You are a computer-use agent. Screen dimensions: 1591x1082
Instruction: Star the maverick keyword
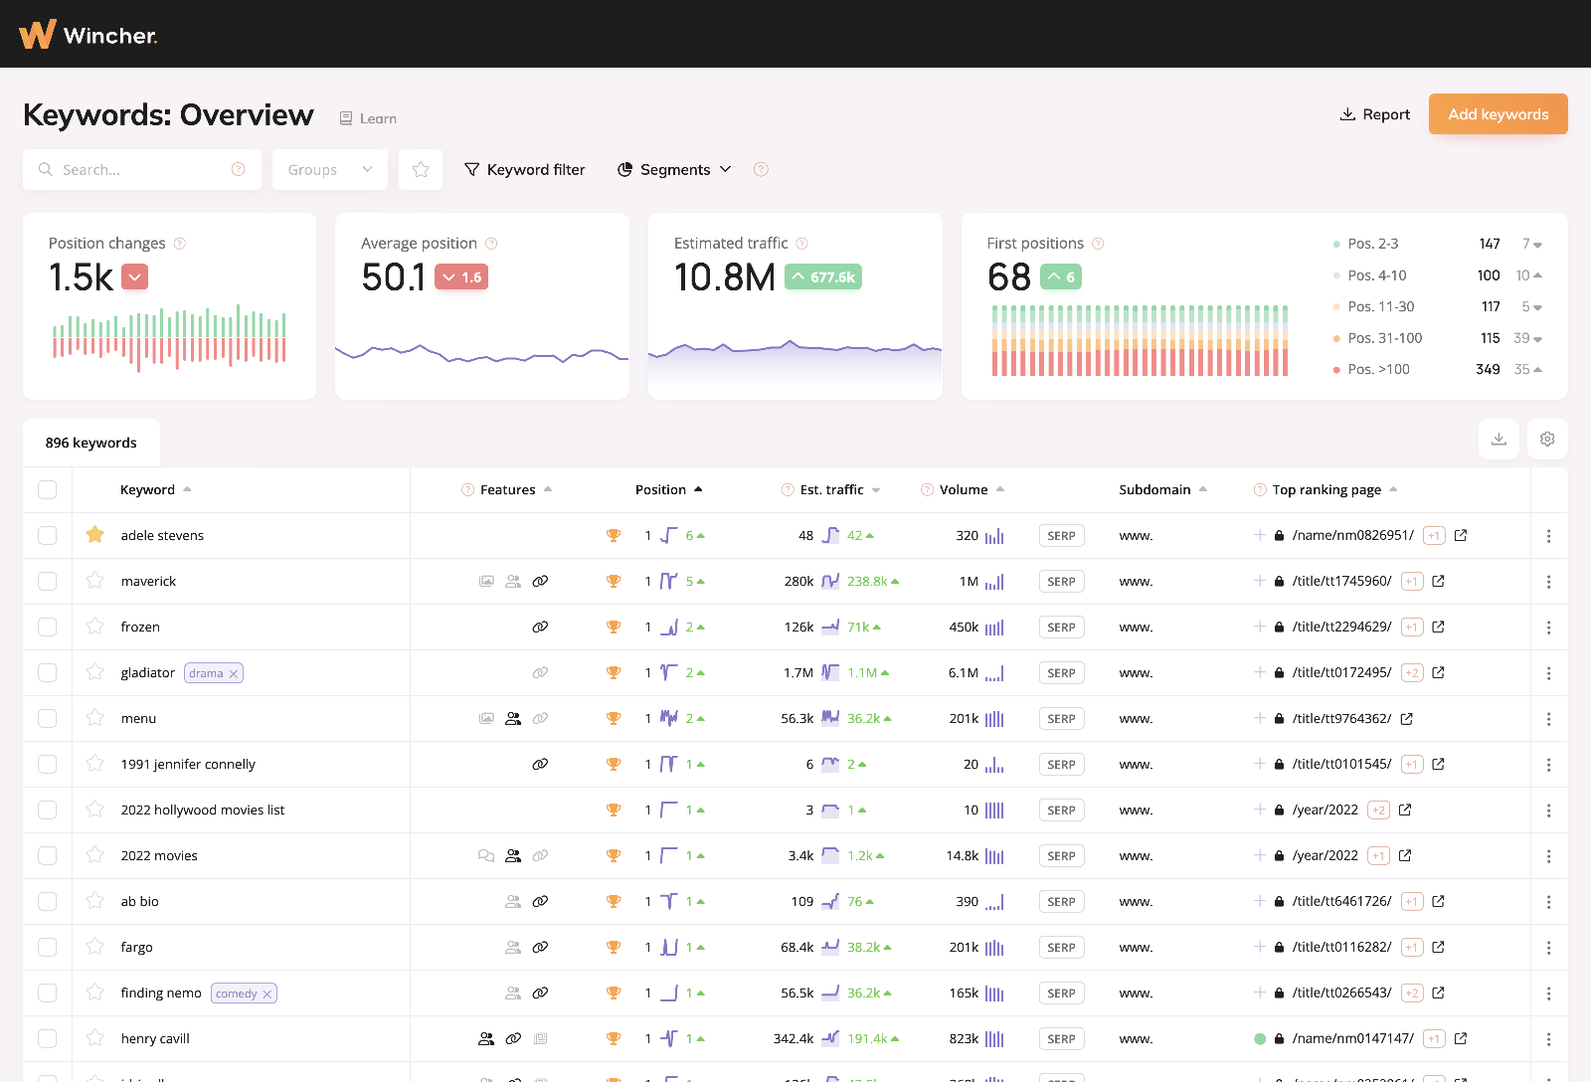pos(95,581)
